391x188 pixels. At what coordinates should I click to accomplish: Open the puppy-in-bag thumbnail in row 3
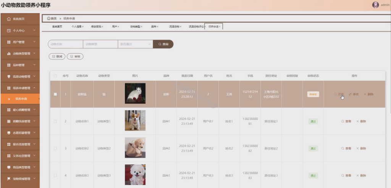click(135, 148)
